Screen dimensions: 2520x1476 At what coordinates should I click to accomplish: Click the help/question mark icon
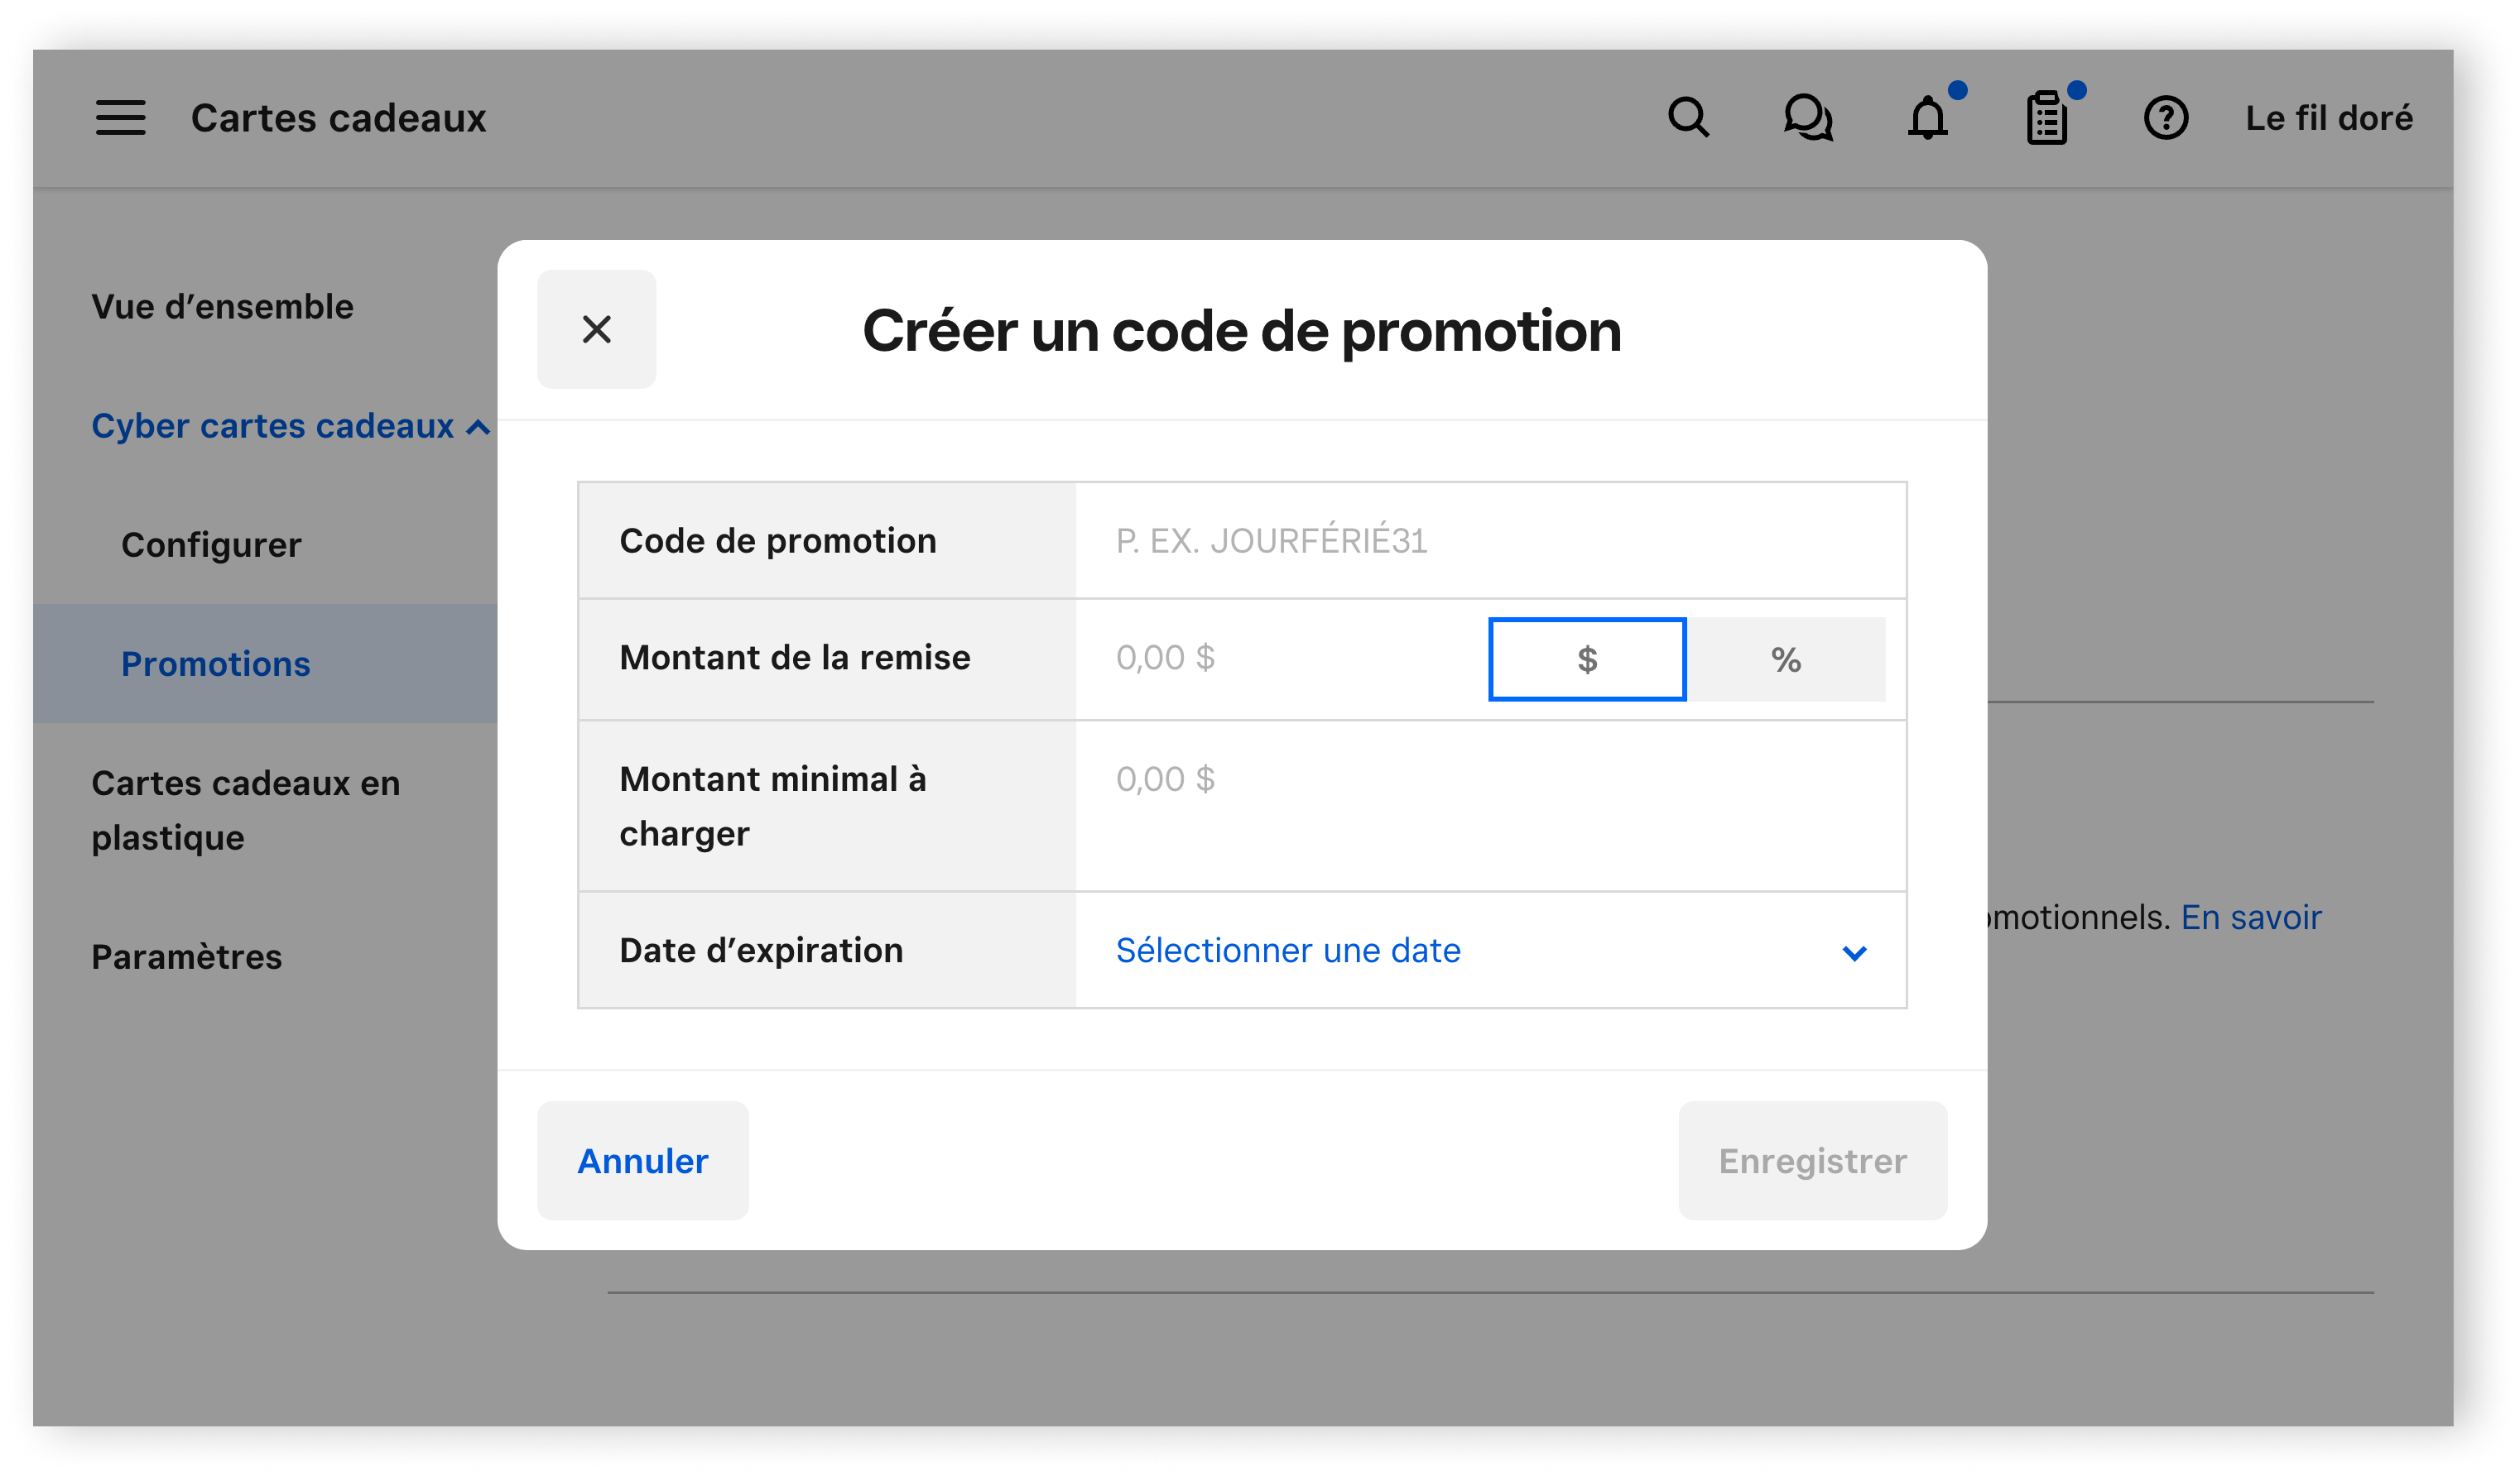2163,119
